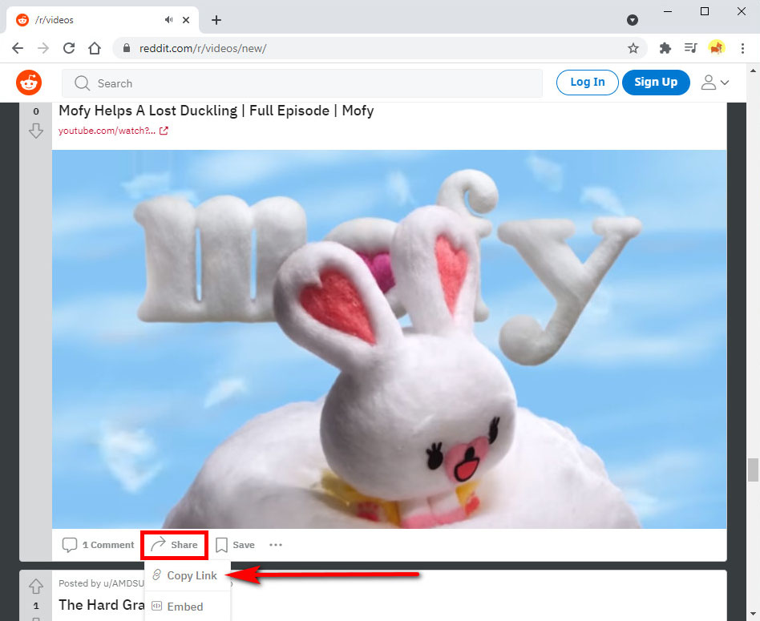Open a new browser tab

click(x=216, y=20)
